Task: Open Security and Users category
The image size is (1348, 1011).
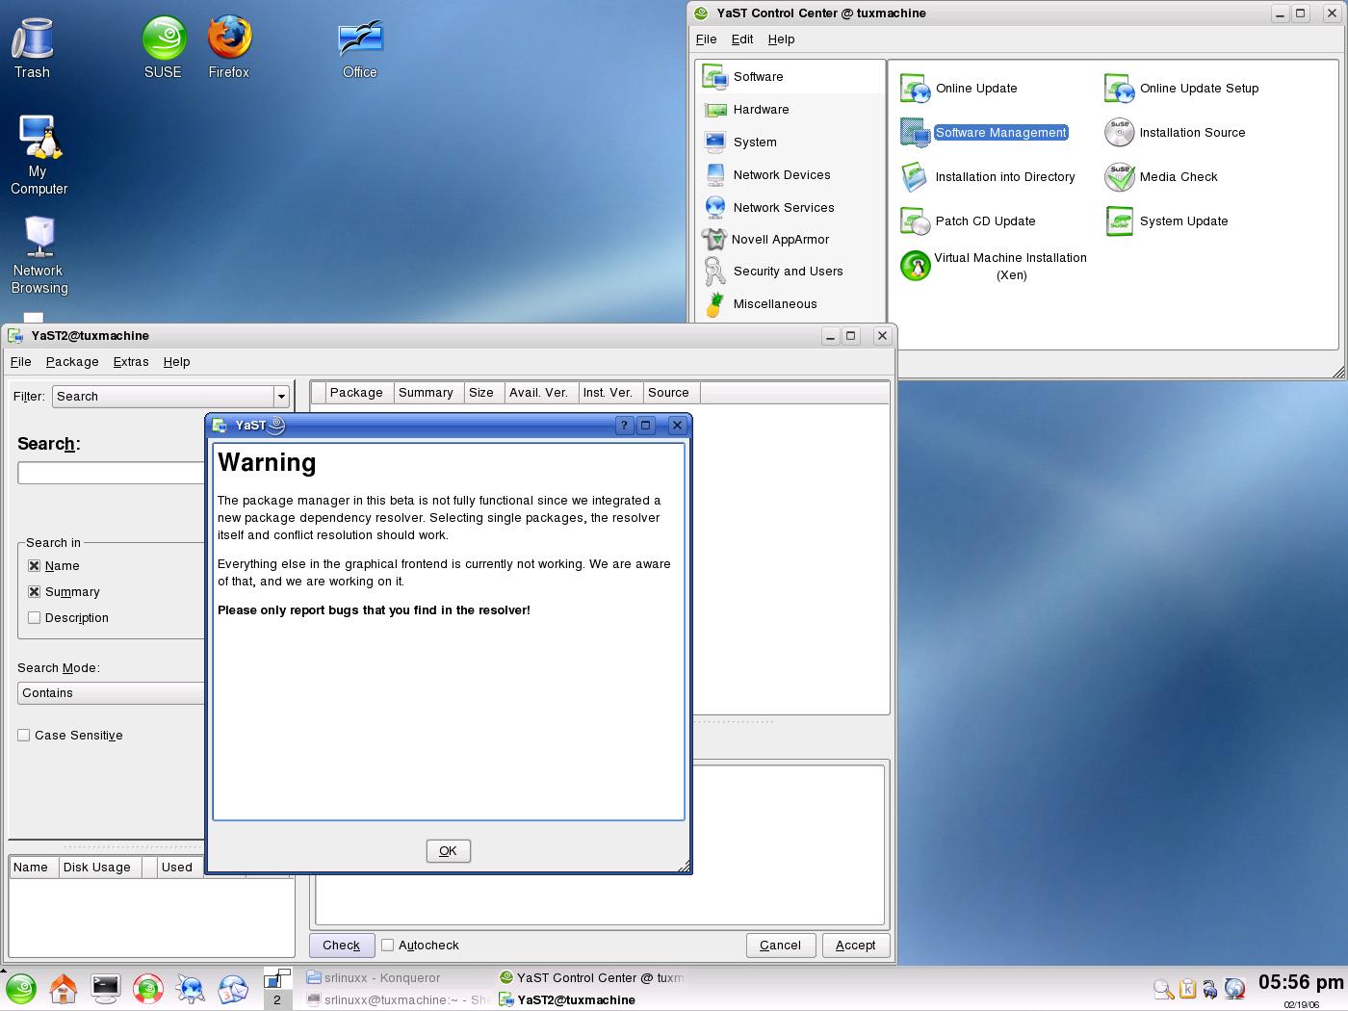Action: (791, 272)
